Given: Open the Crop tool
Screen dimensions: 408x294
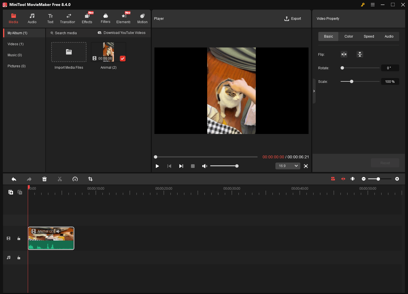Looking at the screenshot, I should pyautogui.click(x=90, y=179).
